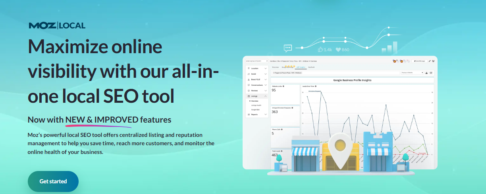Click the Get started button
Image resolution: width=486 pixels, height=194 pixels.
tap(53, 181)
